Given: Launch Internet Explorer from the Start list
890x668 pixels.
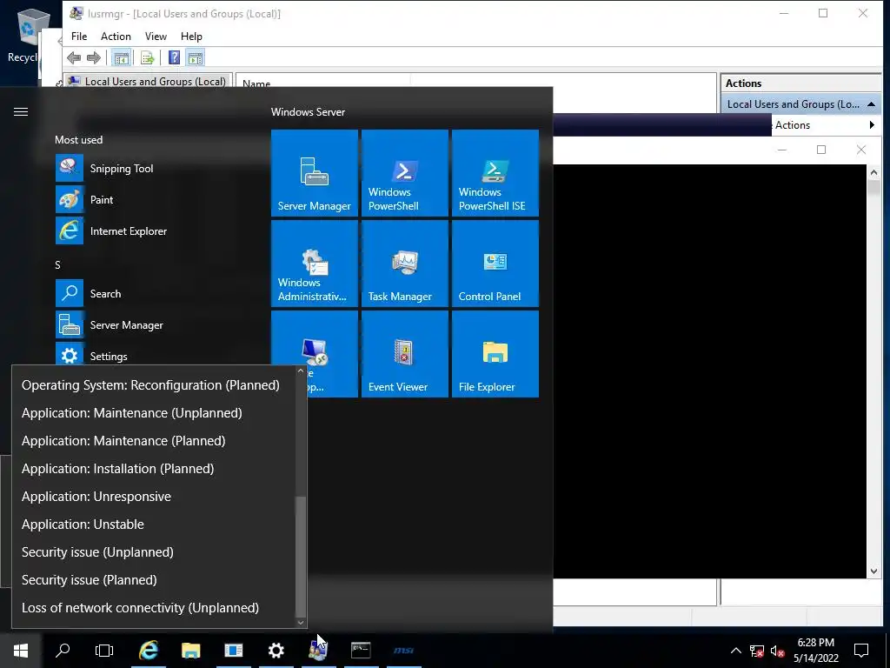Looking at the screenshot, I should (153, 231).
